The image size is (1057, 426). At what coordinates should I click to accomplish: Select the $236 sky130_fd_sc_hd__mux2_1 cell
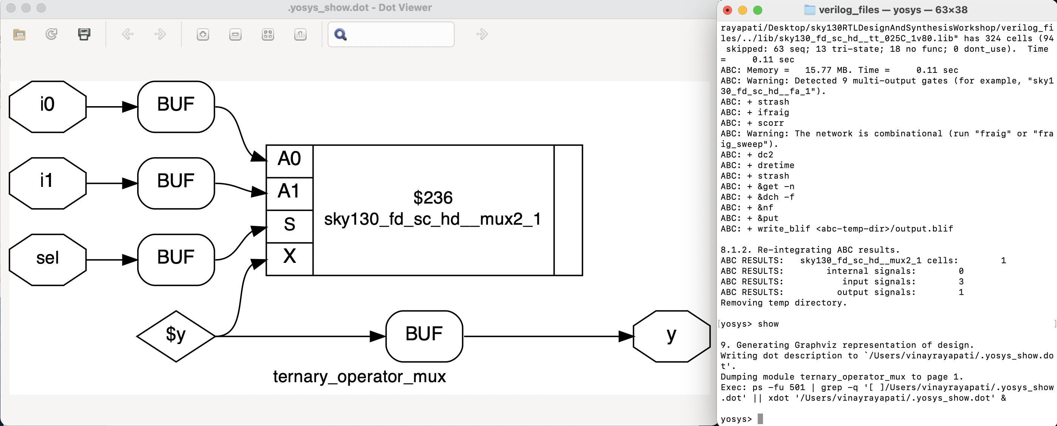433,209
